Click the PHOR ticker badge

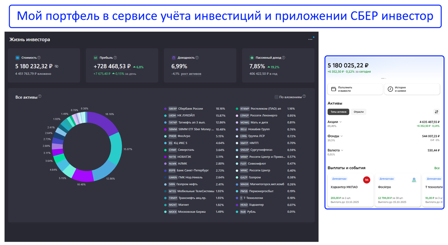172,136
